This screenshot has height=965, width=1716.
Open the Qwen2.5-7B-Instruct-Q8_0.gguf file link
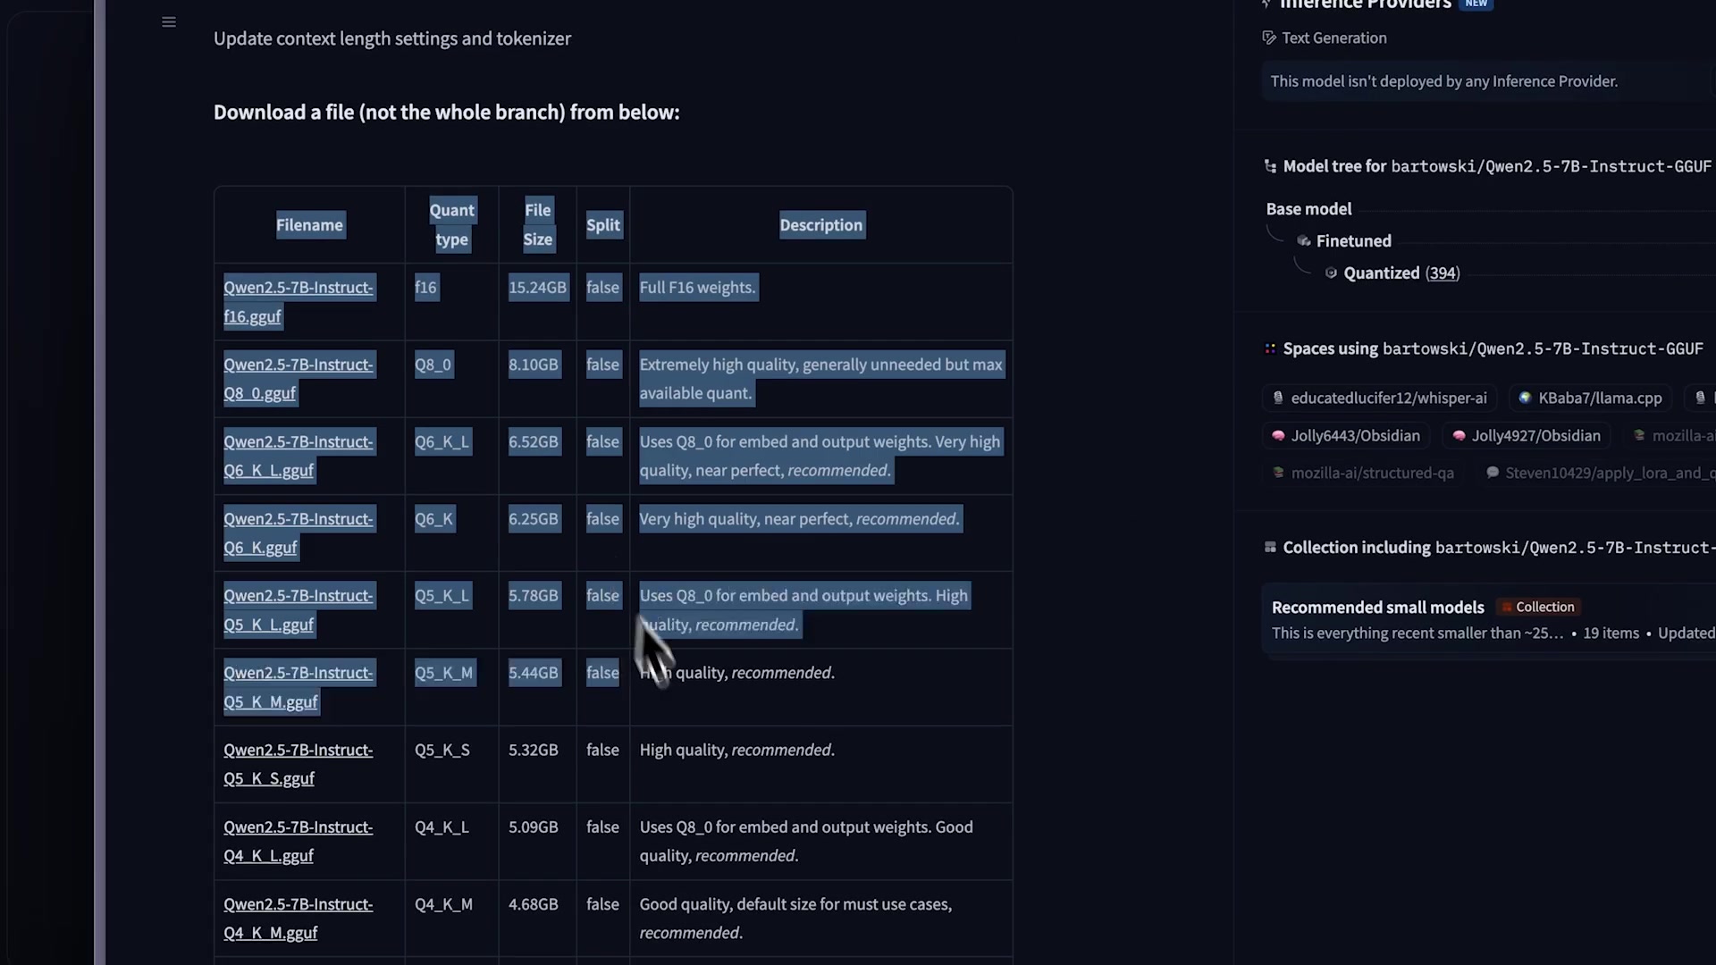(299, 379)
